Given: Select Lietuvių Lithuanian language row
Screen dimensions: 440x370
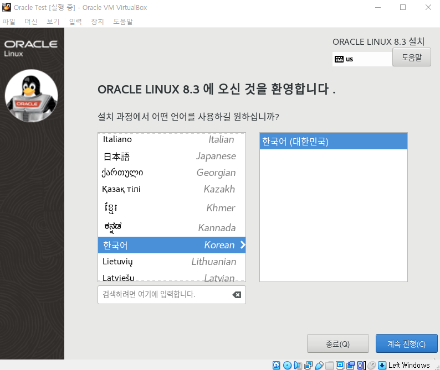Looking at the screenshot, I should coord(172,262).
